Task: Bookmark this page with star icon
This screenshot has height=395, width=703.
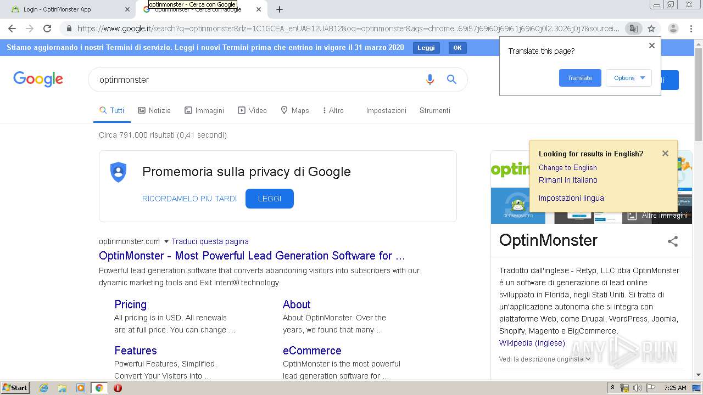Action: pos(651,29)
